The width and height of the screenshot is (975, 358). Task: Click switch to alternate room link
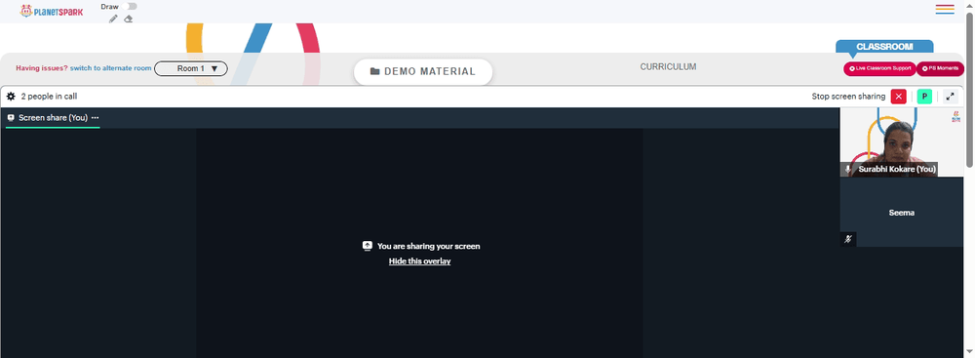point(111,68)
